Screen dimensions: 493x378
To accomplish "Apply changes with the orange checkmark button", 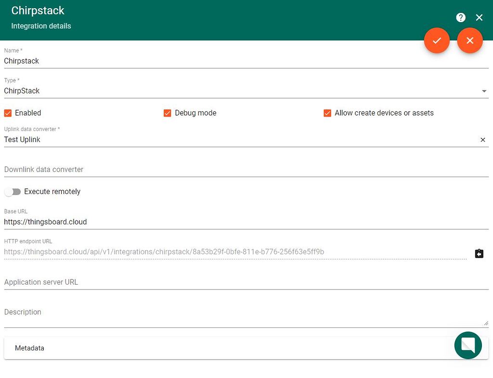I will click(x=437, y=40).
